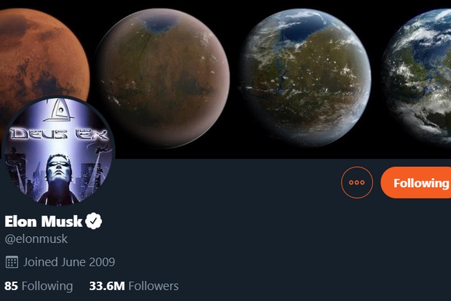
Task: Click the third planet with oceans and clouds
Action: coord(306,78)
